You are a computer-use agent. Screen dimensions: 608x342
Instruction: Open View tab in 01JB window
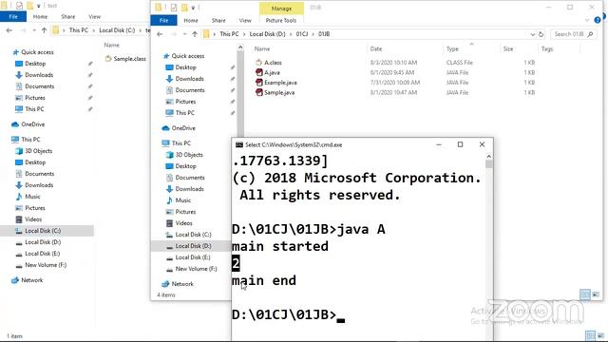point(245,21)
